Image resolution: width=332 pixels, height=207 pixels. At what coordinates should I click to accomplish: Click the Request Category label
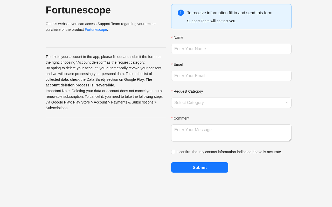[188, 91]
